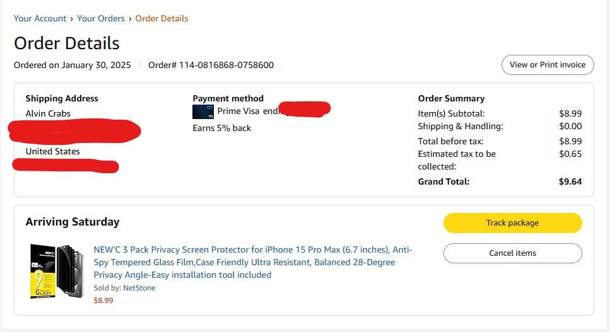This screenshot has height=332, width=610.
Task: Navigate to Your Orders breadcrumb
Action: [101, 18]
